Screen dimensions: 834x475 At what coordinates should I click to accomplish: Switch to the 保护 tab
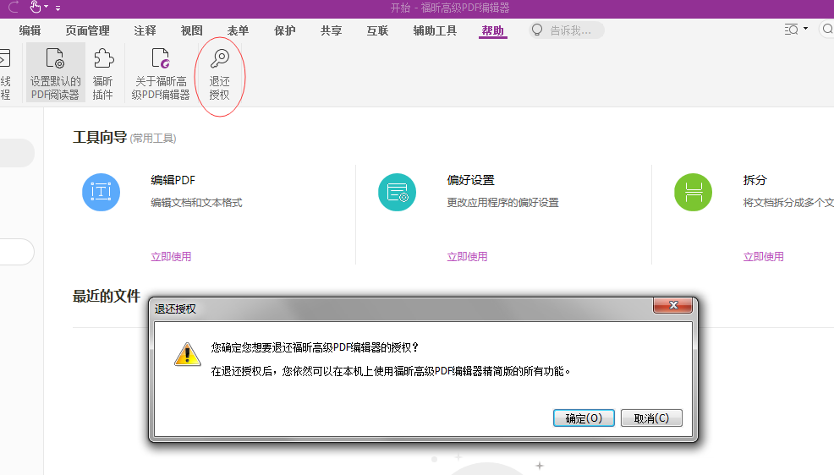[285, 30]
